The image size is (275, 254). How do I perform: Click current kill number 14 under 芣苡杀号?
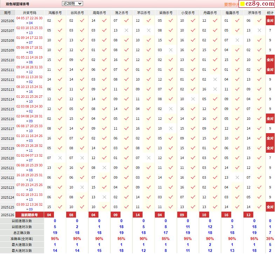click(138, 215)
